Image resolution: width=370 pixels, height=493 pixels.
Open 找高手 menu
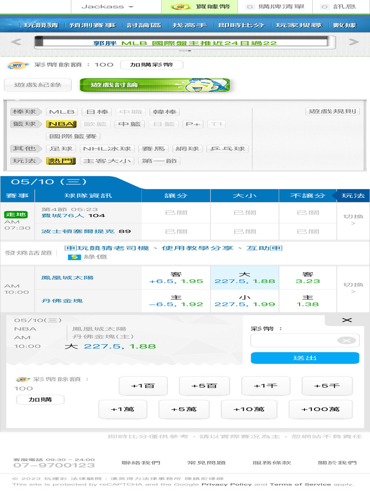(190, 25)
